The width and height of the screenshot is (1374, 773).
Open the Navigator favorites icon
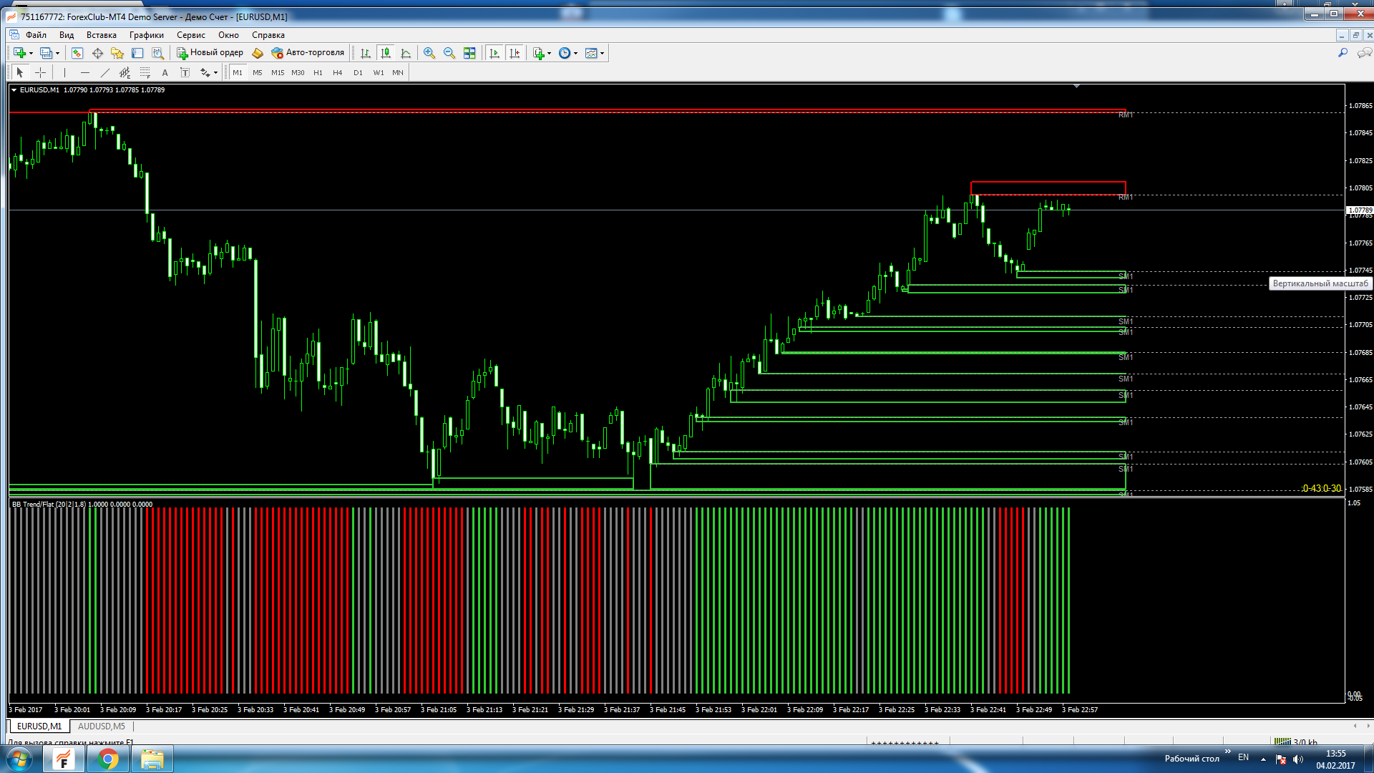[117, 53]
